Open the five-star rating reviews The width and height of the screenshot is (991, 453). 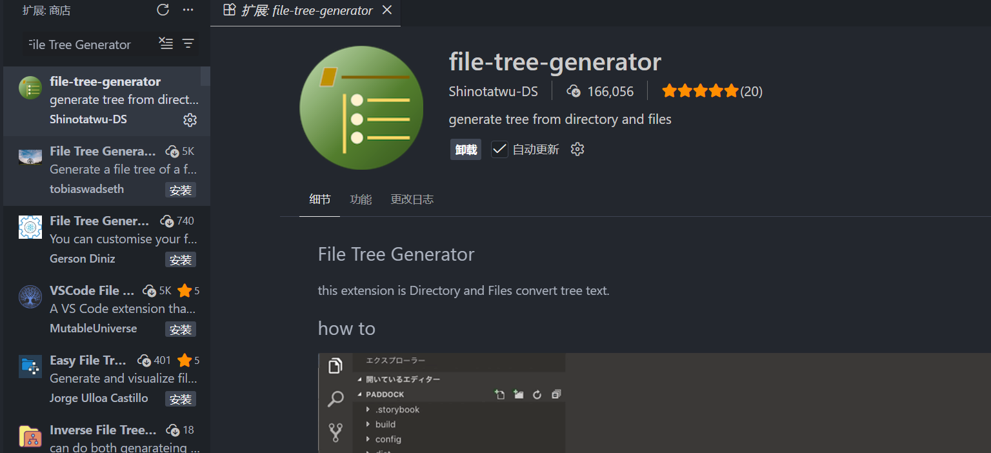(x=712, y=92)
